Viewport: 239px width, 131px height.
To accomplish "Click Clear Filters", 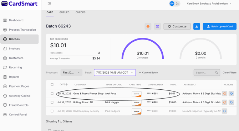I will pos(230,73).
